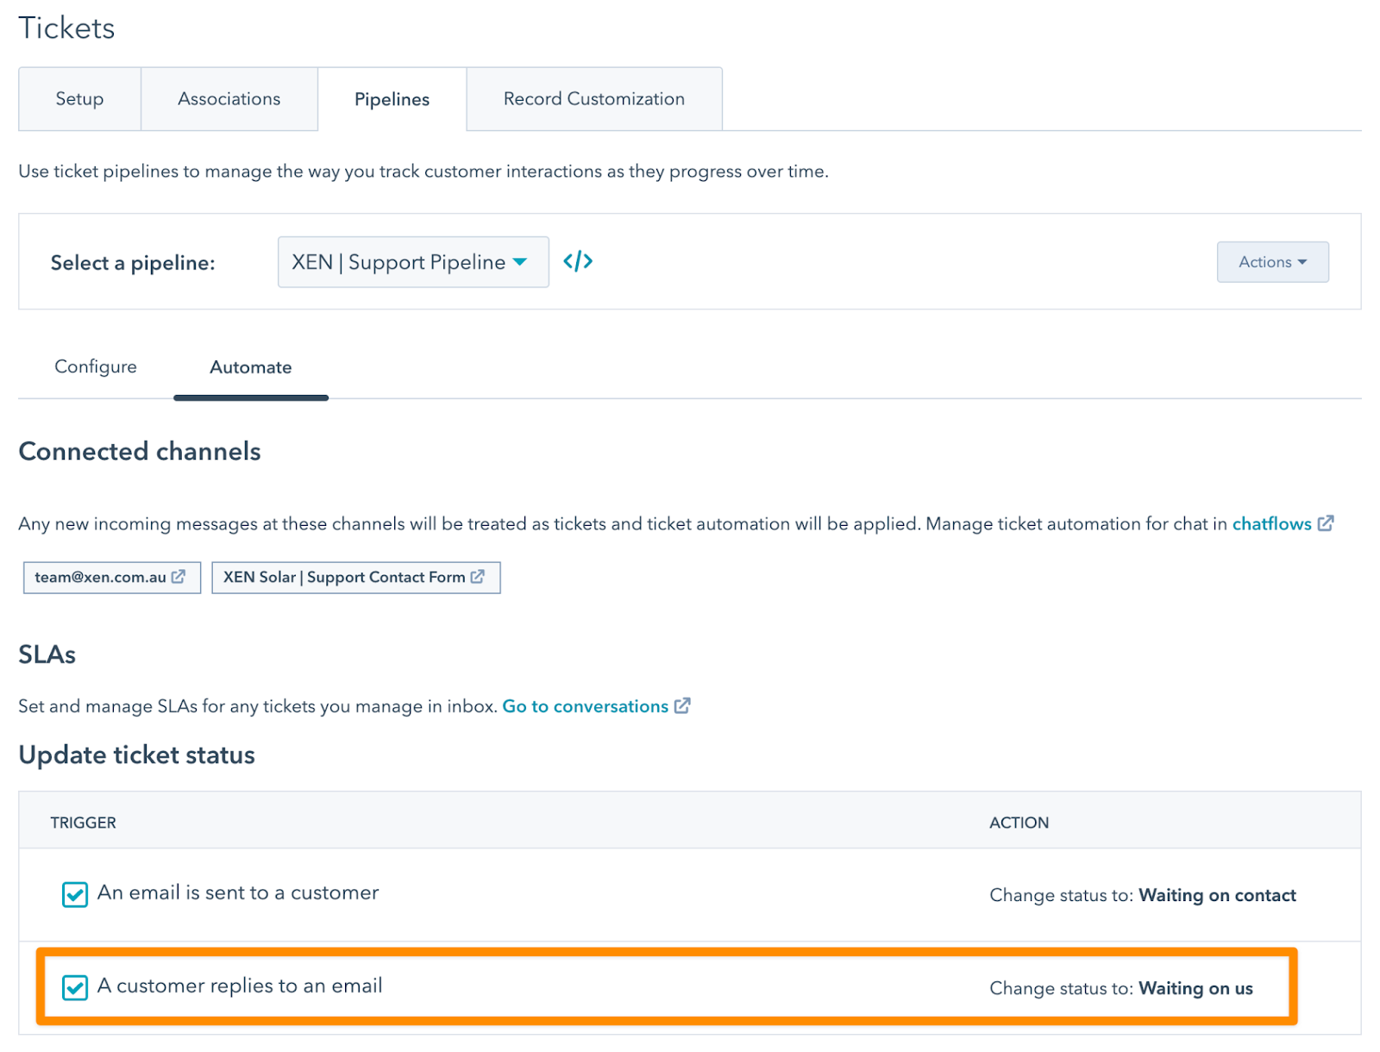Go to the Record Customization tab
Viewport: 1380px width, 1052px height.
coord(593,99)
